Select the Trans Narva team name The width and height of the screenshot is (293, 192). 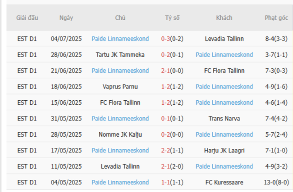tap(224, 119)
